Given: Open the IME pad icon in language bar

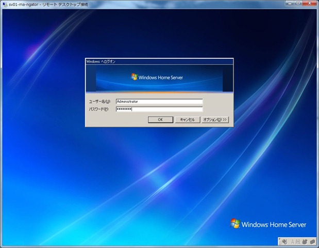Looking at the screenshot, I should pyautogui.click(x=305, y=242).
